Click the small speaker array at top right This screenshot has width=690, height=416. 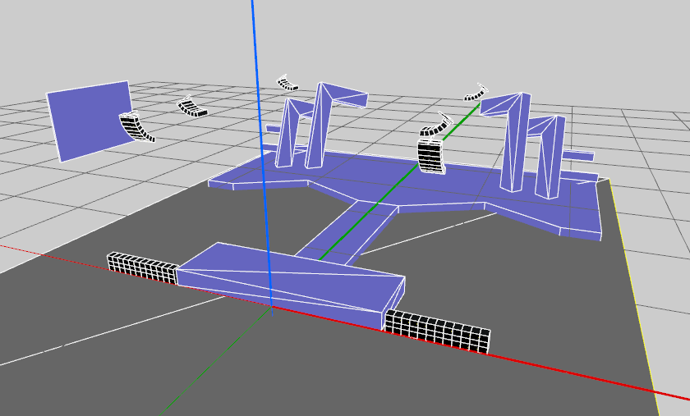click(476, 93)
